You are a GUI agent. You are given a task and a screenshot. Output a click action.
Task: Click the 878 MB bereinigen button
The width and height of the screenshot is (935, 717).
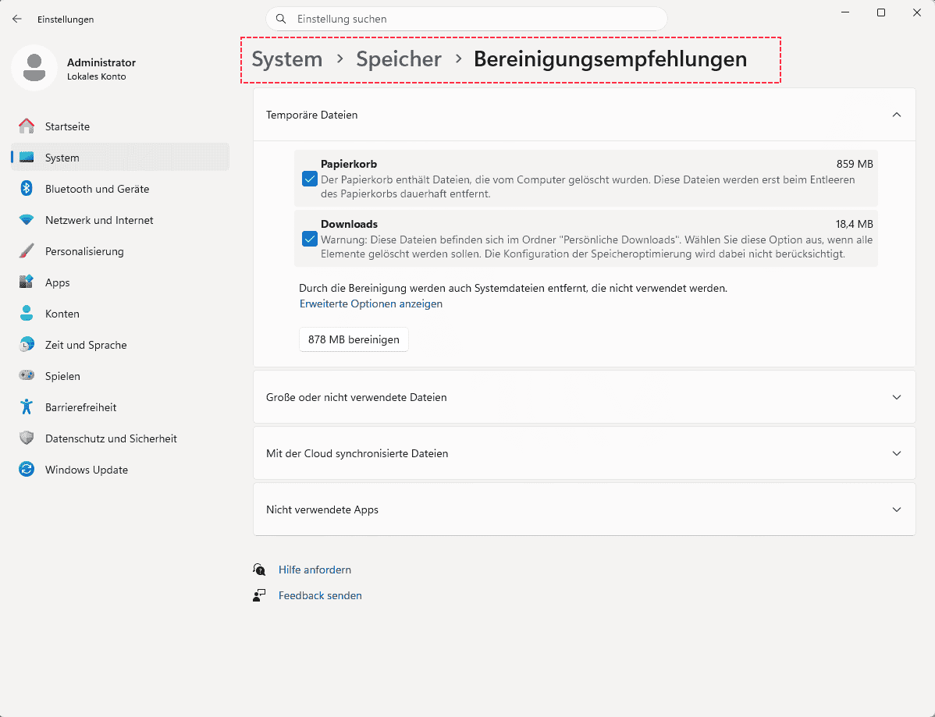click(354, 339)
